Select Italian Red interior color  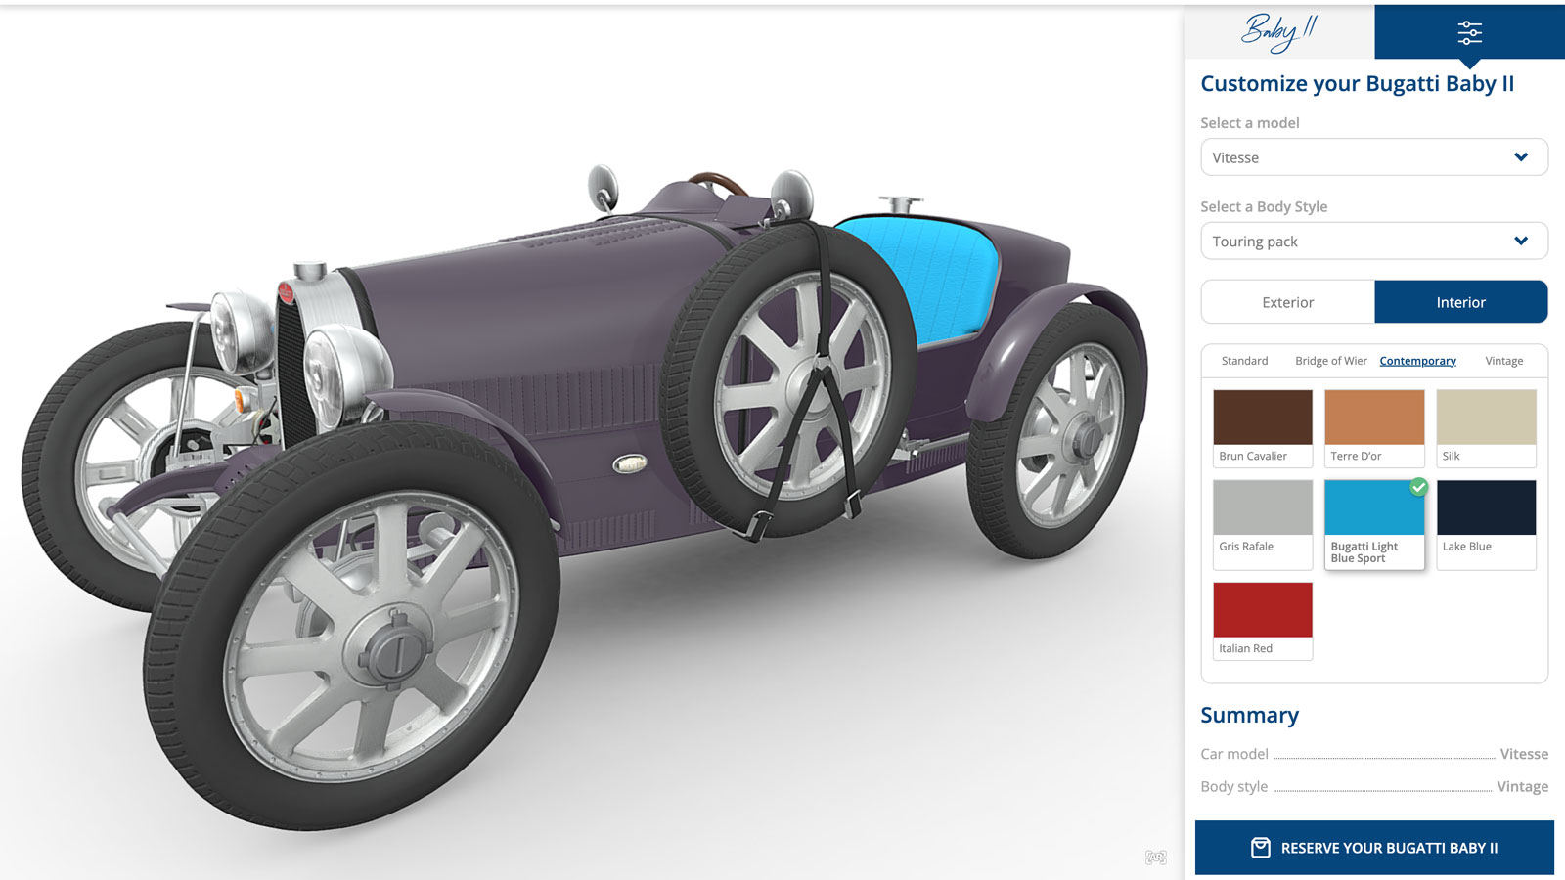1263,621
